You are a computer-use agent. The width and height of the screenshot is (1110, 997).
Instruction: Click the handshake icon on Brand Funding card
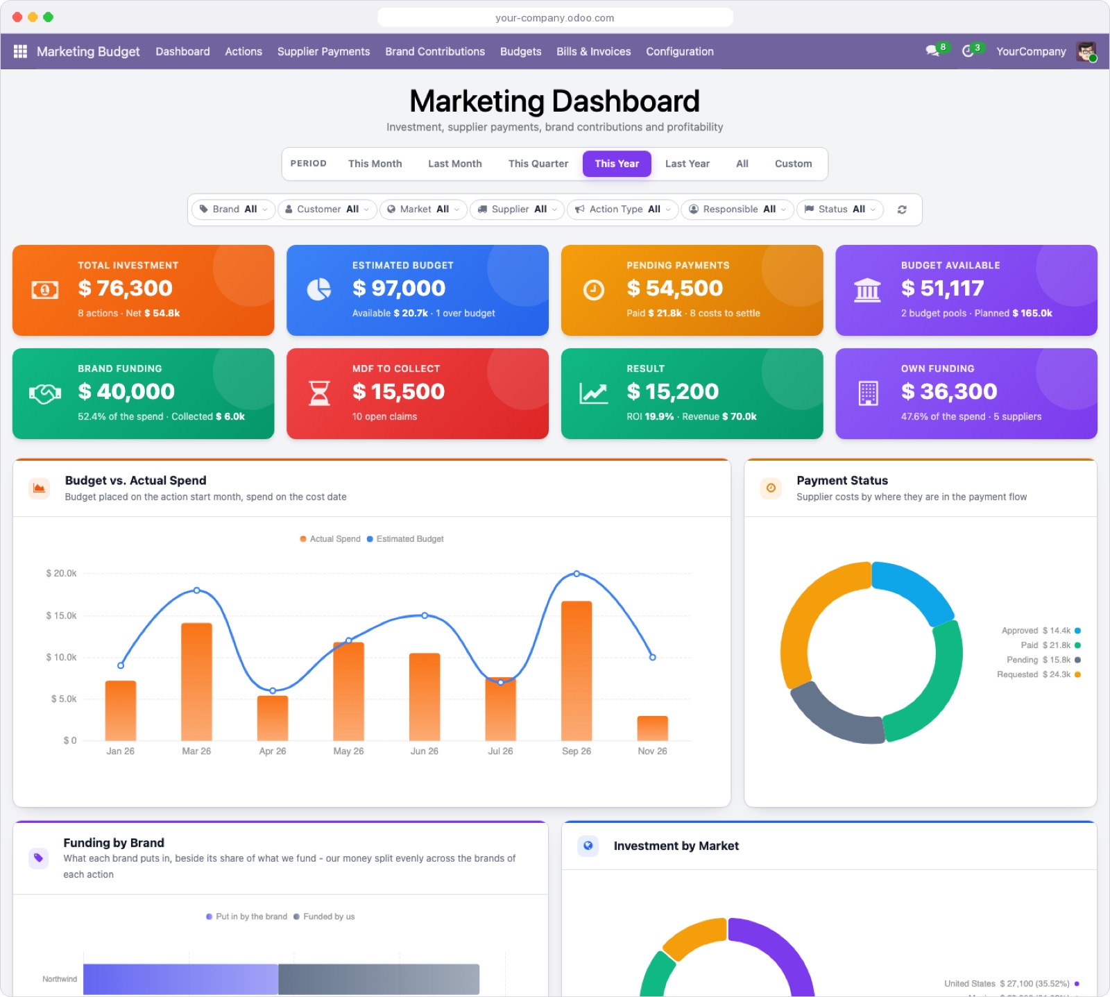45,393
